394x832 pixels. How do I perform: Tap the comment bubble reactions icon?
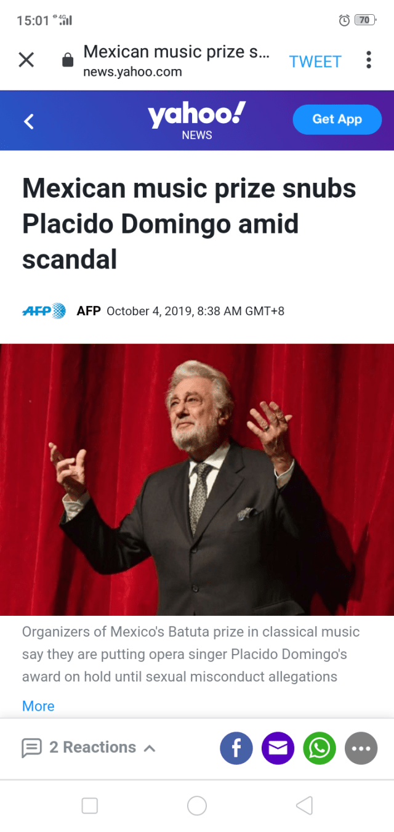31,748
